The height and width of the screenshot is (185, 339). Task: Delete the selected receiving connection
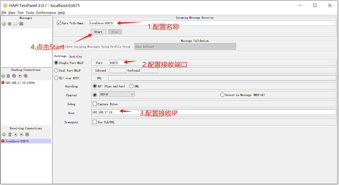coord(10,134)
